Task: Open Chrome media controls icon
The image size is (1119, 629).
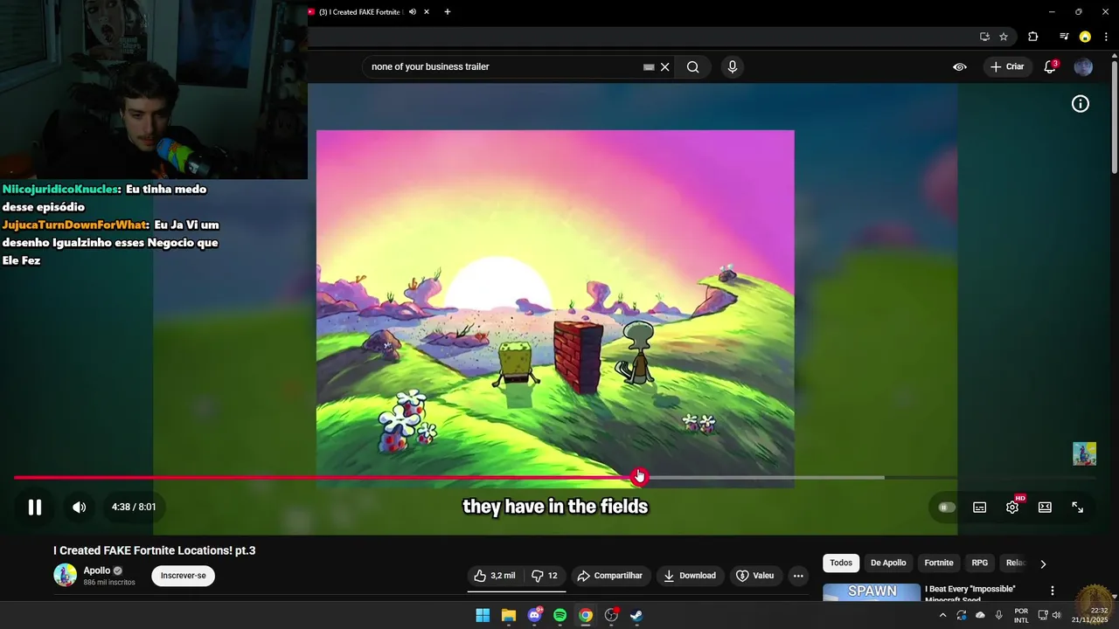Action: pos(1064,37)
